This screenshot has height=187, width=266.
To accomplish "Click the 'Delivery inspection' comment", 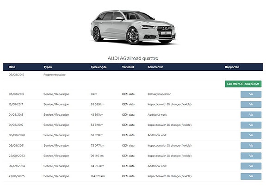I will click(x=160, y=94).
